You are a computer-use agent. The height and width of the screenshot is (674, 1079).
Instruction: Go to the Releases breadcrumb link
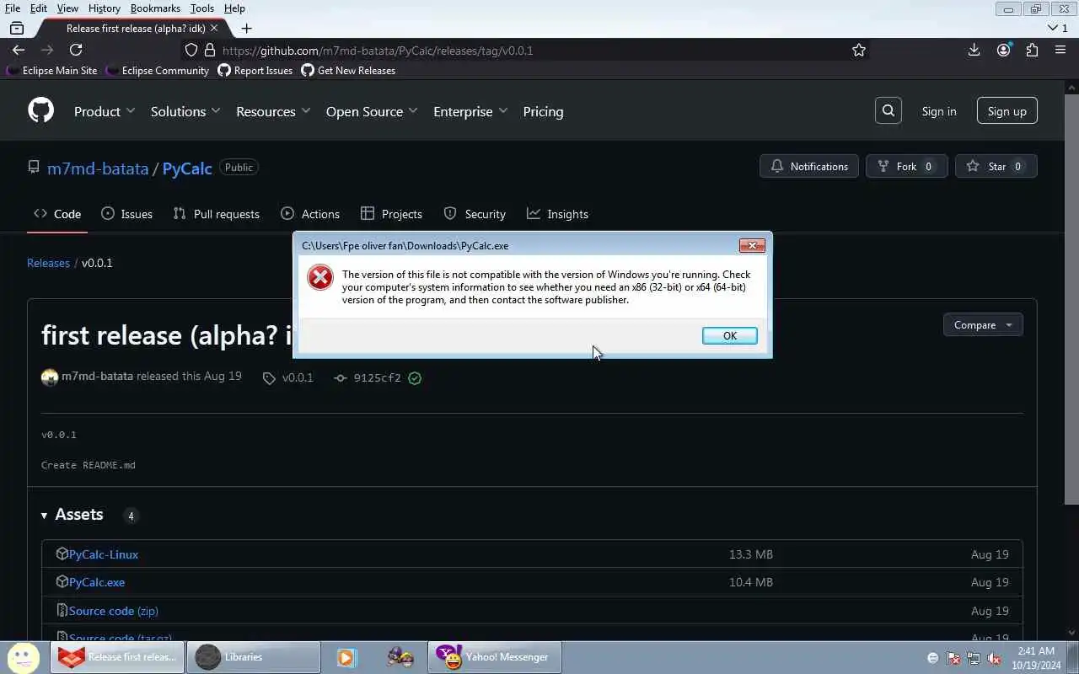tap(48, 263)
